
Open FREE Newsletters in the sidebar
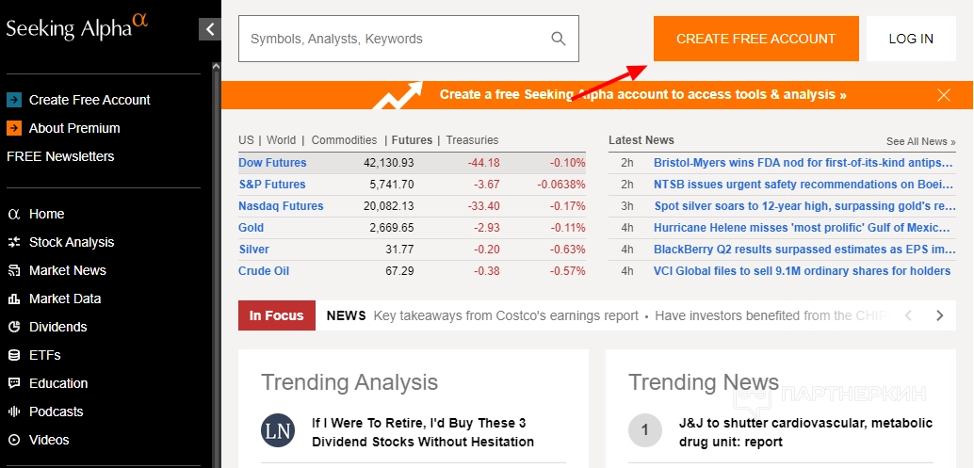60,156
